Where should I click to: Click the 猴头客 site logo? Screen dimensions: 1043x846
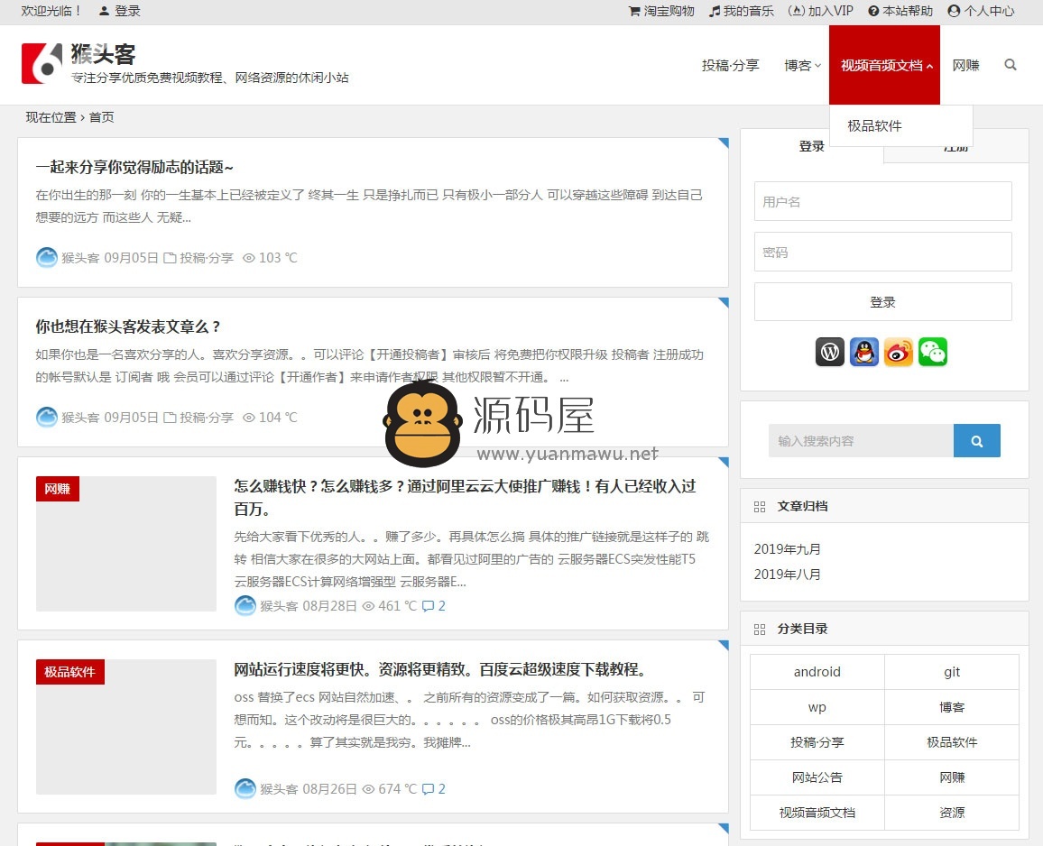42,64
